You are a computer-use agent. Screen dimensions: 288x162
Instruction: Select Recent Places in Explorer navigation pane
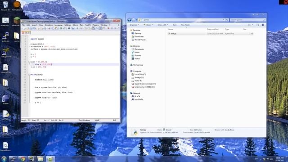140,40
